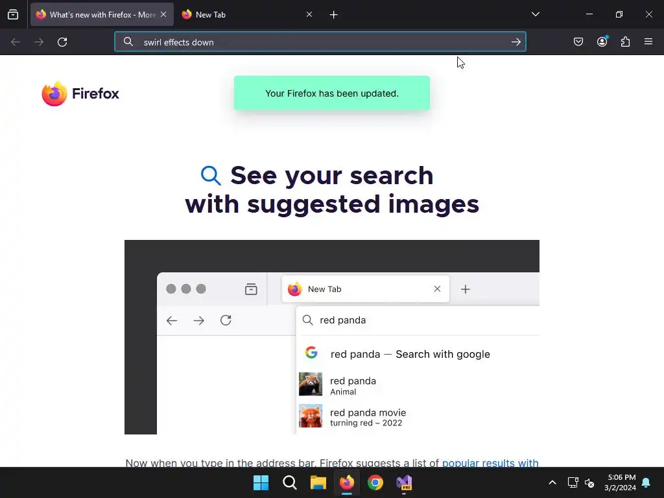The height and width of the screenshot is (498, 664).
Task: Click the Firefox logo on the page
Action: 80,93
